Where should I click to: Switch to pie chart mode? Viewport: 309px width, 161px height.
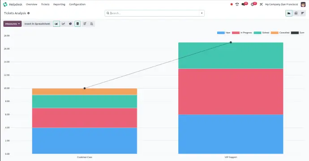point(70,24)
